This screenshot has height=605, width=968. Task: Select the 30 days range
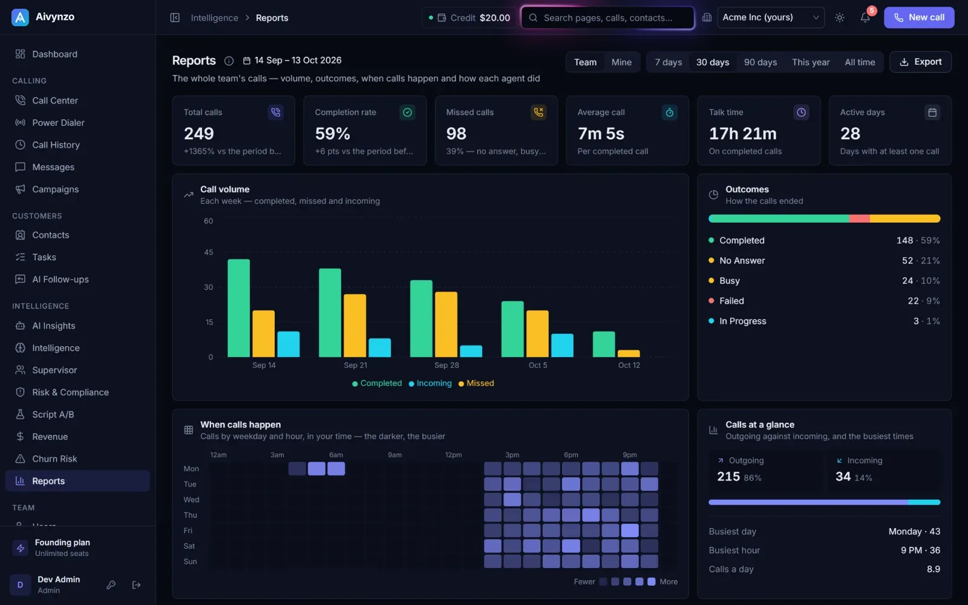click(713, 62)
